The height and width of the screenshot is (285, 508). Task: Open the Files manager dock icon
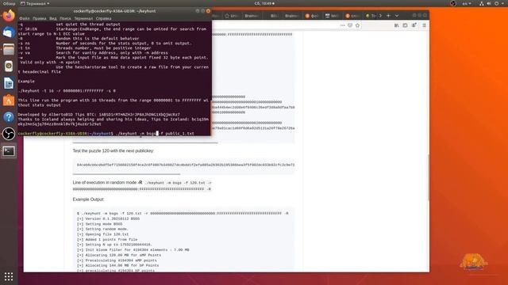[9, 49]
